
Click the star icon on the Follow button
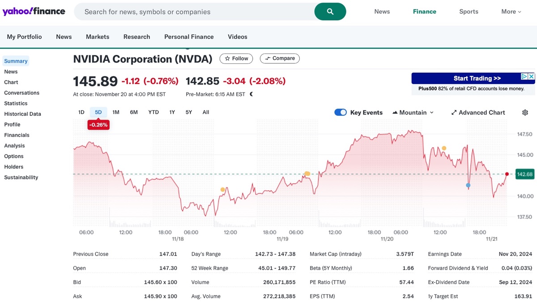click(227, 58)
